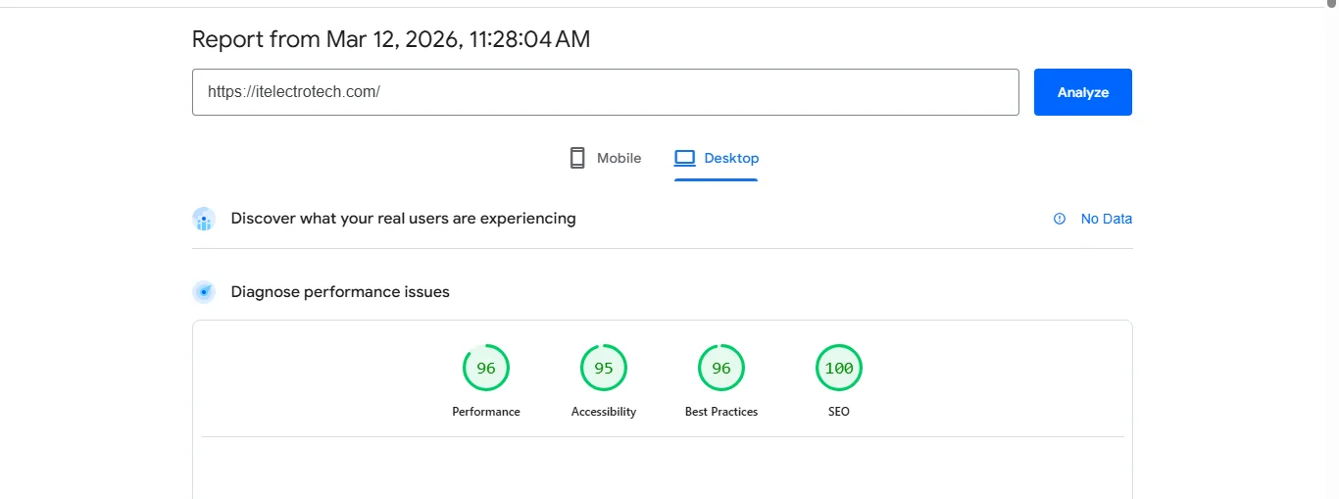Click the Accessibility label under the gauge
This screenshot has width=1339, height=499.
pos(604,412)
